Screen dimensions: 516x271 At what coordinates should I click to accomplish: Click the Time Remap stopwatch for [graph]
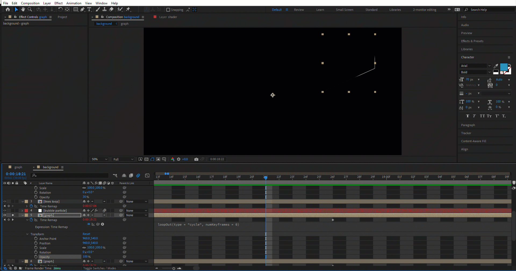point(31,220)
